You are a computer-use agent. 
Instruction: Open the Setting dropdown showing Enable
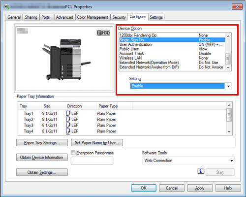[181, 86]
